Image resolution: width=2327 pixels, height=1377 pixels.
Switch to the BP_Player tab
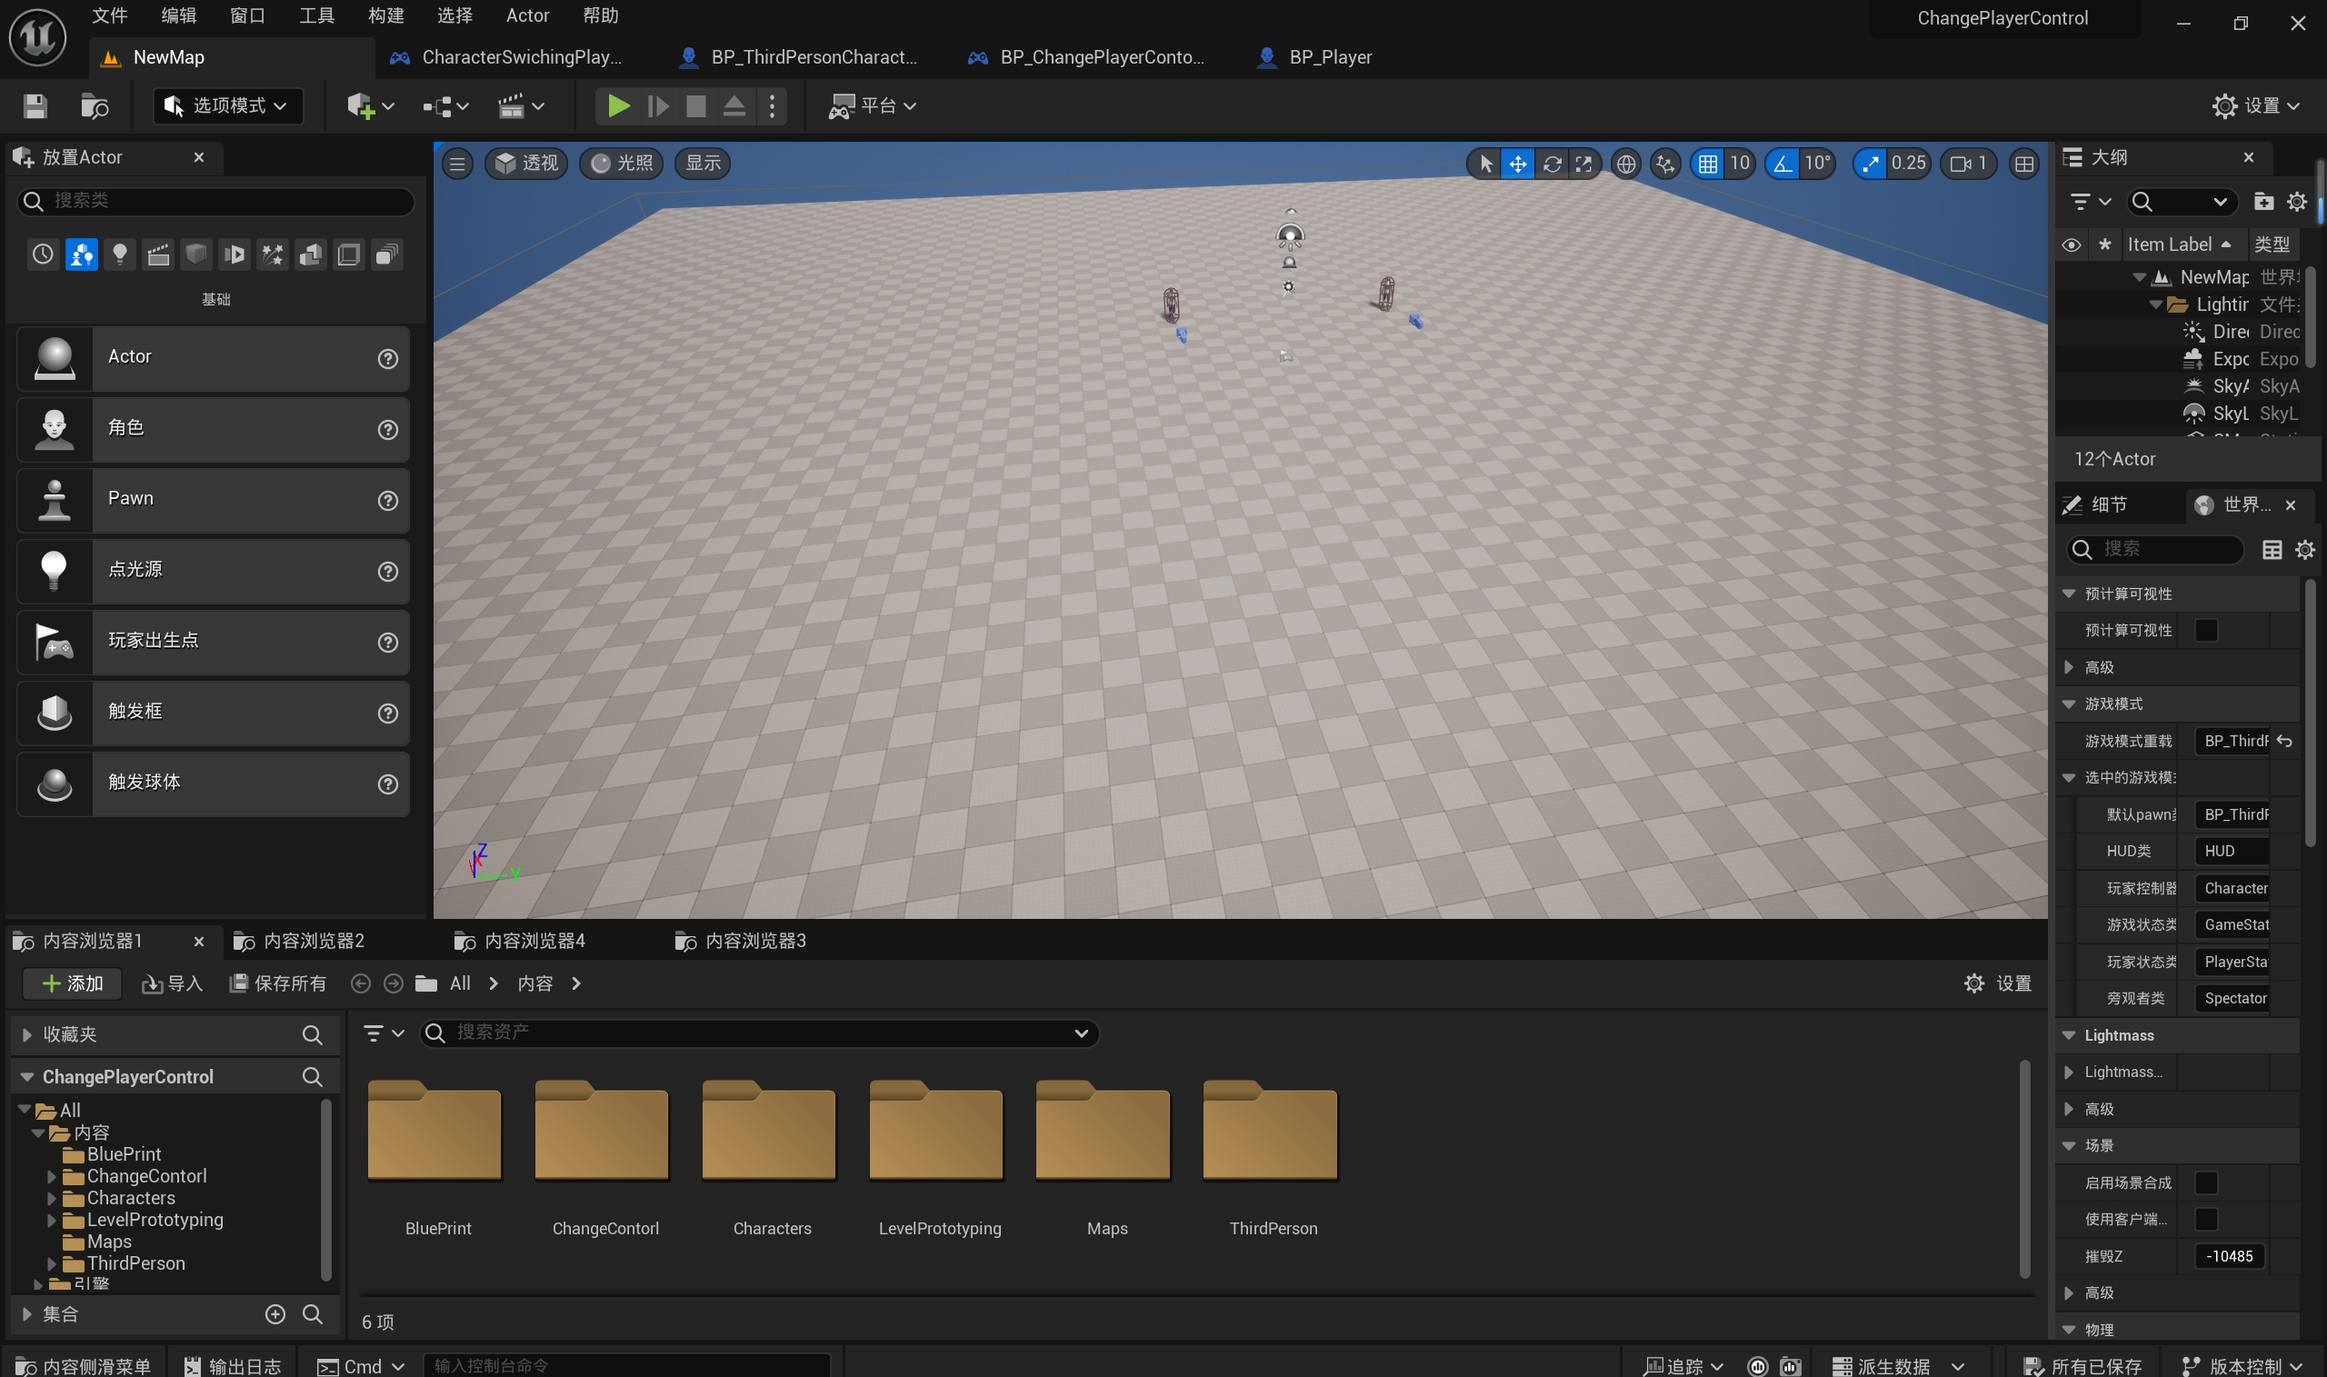[x=1329, y=57]
